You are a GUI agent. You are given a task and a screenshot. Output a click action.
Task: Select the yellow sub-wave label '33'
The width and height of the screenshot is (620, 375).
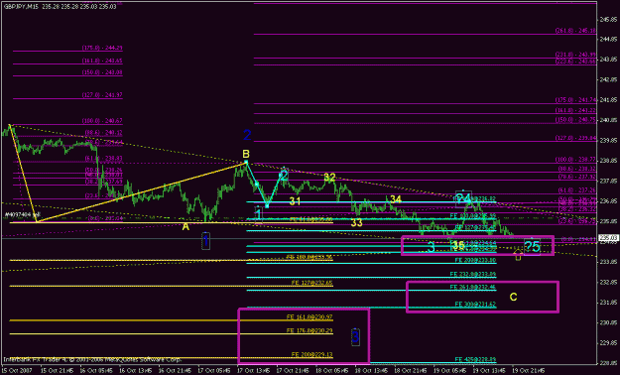tap(356, 222)
